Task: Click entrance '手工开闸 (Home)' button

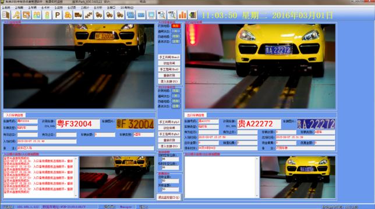Action: click(x=169, y=57)
